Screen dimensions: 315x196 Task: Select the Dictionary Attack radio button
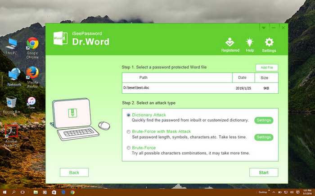(128, 115)
